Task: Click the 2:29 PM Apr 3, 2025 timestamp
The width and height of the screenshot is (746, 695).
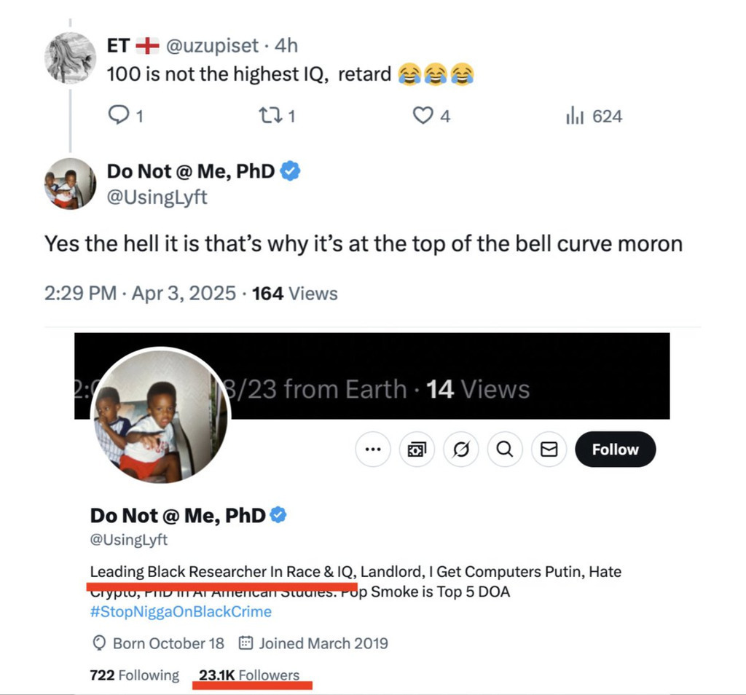Action: point(140,294)
